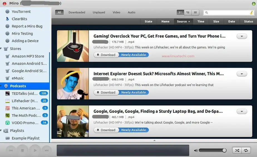Skip to next track
The width and height of the screenshot is (257, 157).
pos(47,150)
